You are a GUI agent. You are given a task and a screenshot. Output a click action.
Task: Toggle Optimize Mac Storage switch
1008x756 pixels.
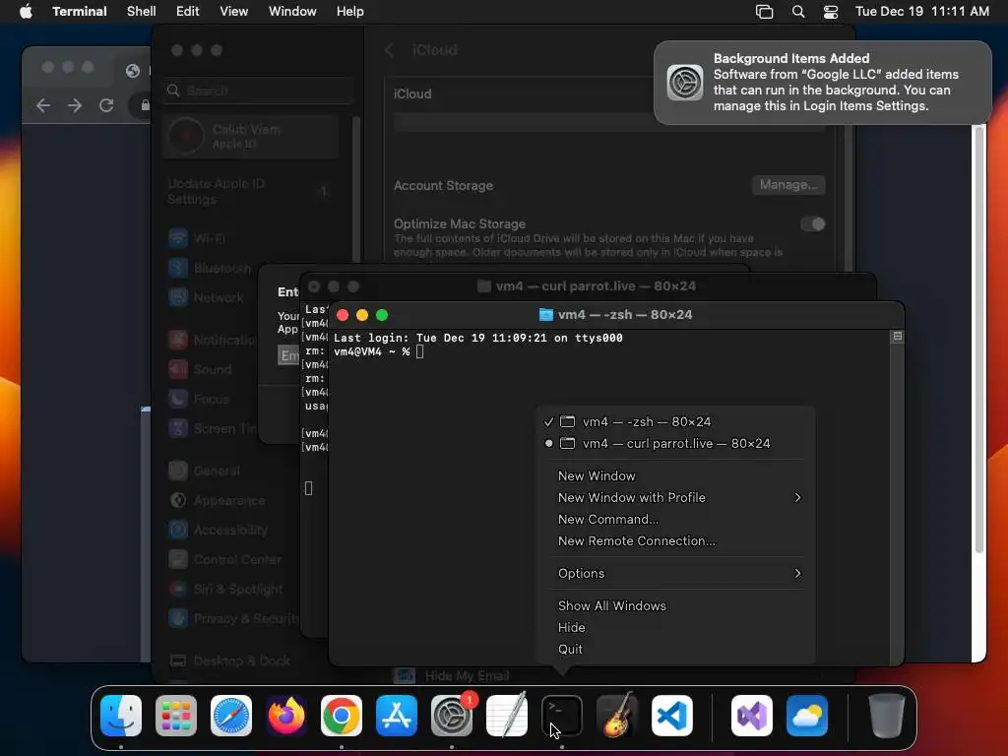(x=812, y=223)
